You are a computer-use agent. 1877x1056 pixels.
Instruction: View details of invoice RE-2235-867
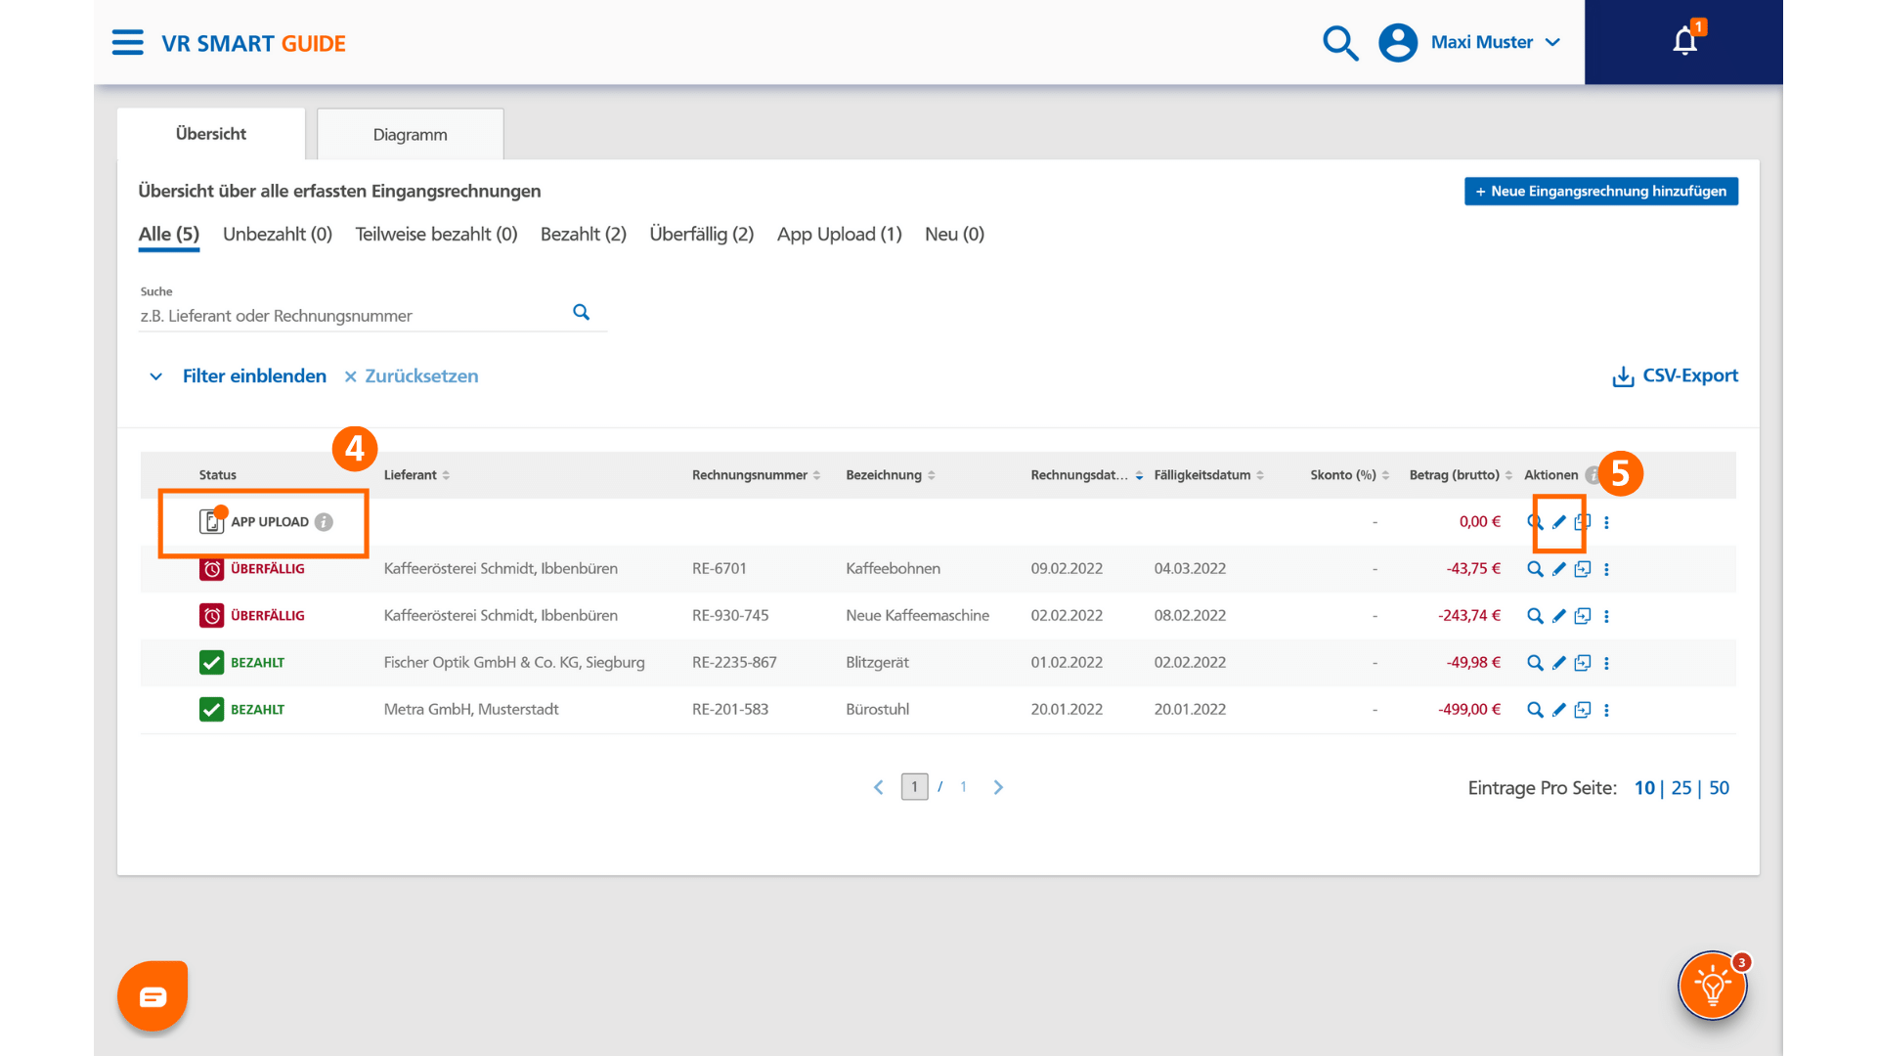coord(1535,663)
